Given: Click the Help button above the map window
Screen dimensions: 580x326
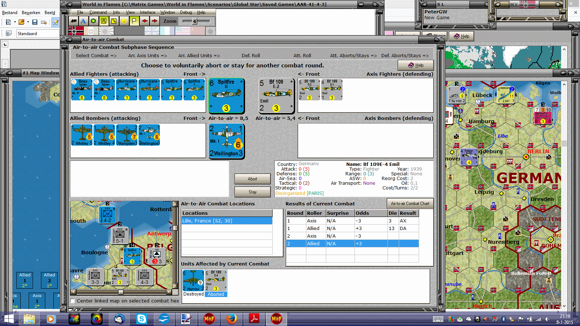Looking at the screenshot, I should [x=461, y=36].
